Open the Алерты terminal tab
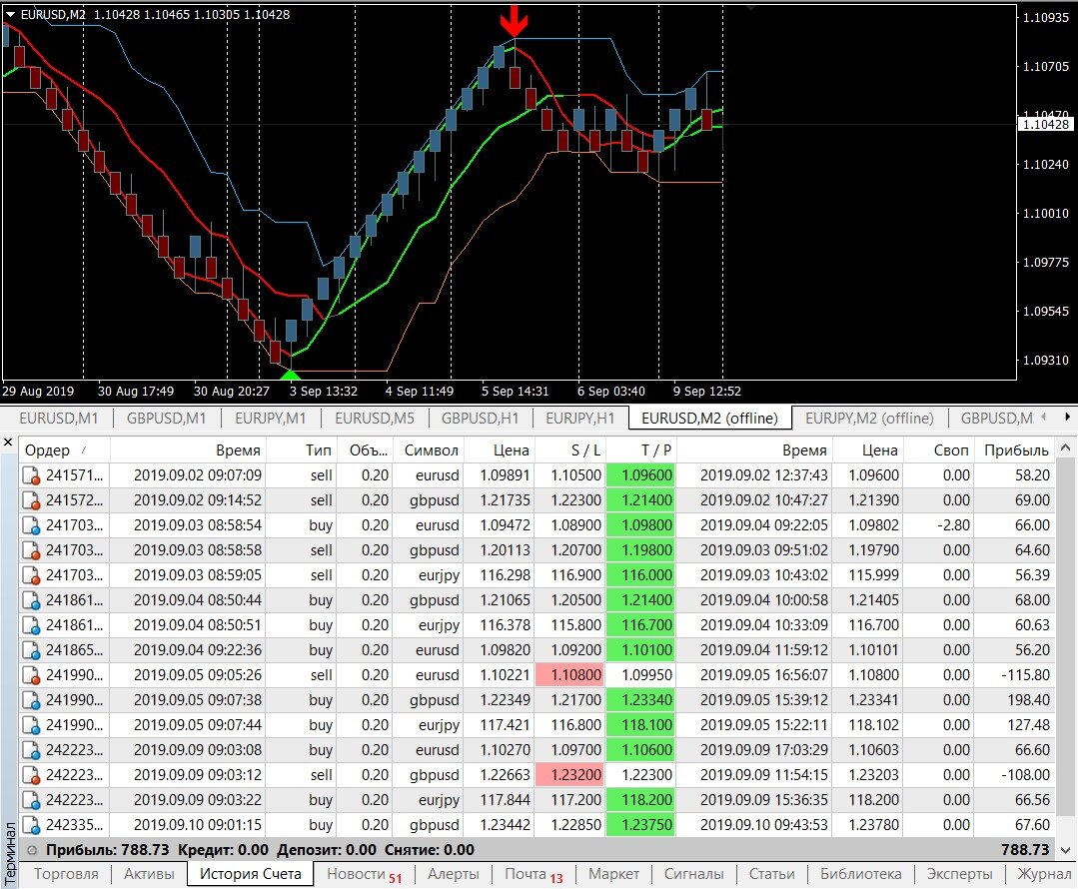 pos(453,874)
